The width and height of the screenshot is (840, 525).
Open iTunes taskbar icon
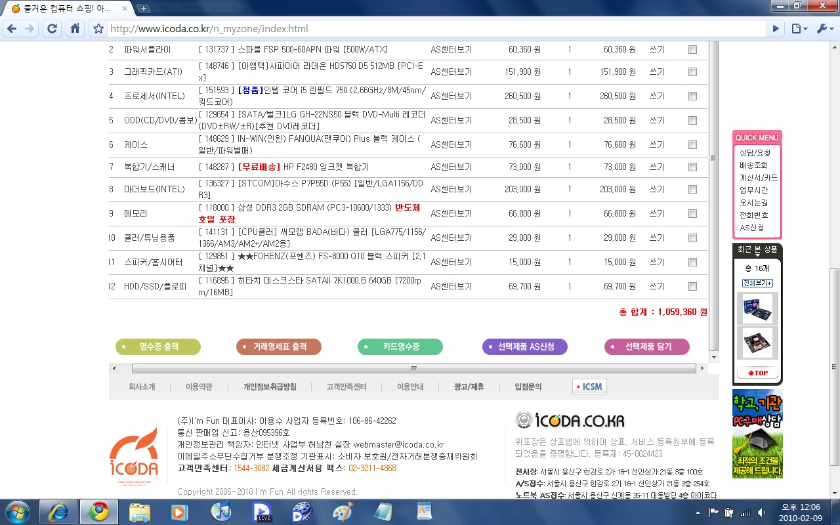[220, 511]
